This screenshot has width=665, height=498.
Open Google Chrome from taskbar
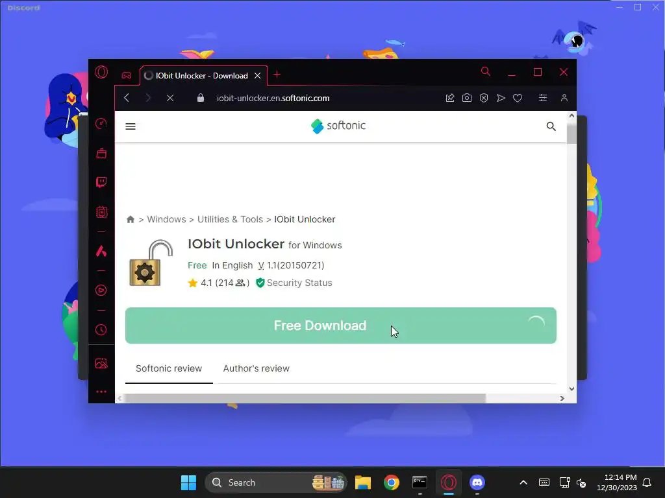click(392, 482)
